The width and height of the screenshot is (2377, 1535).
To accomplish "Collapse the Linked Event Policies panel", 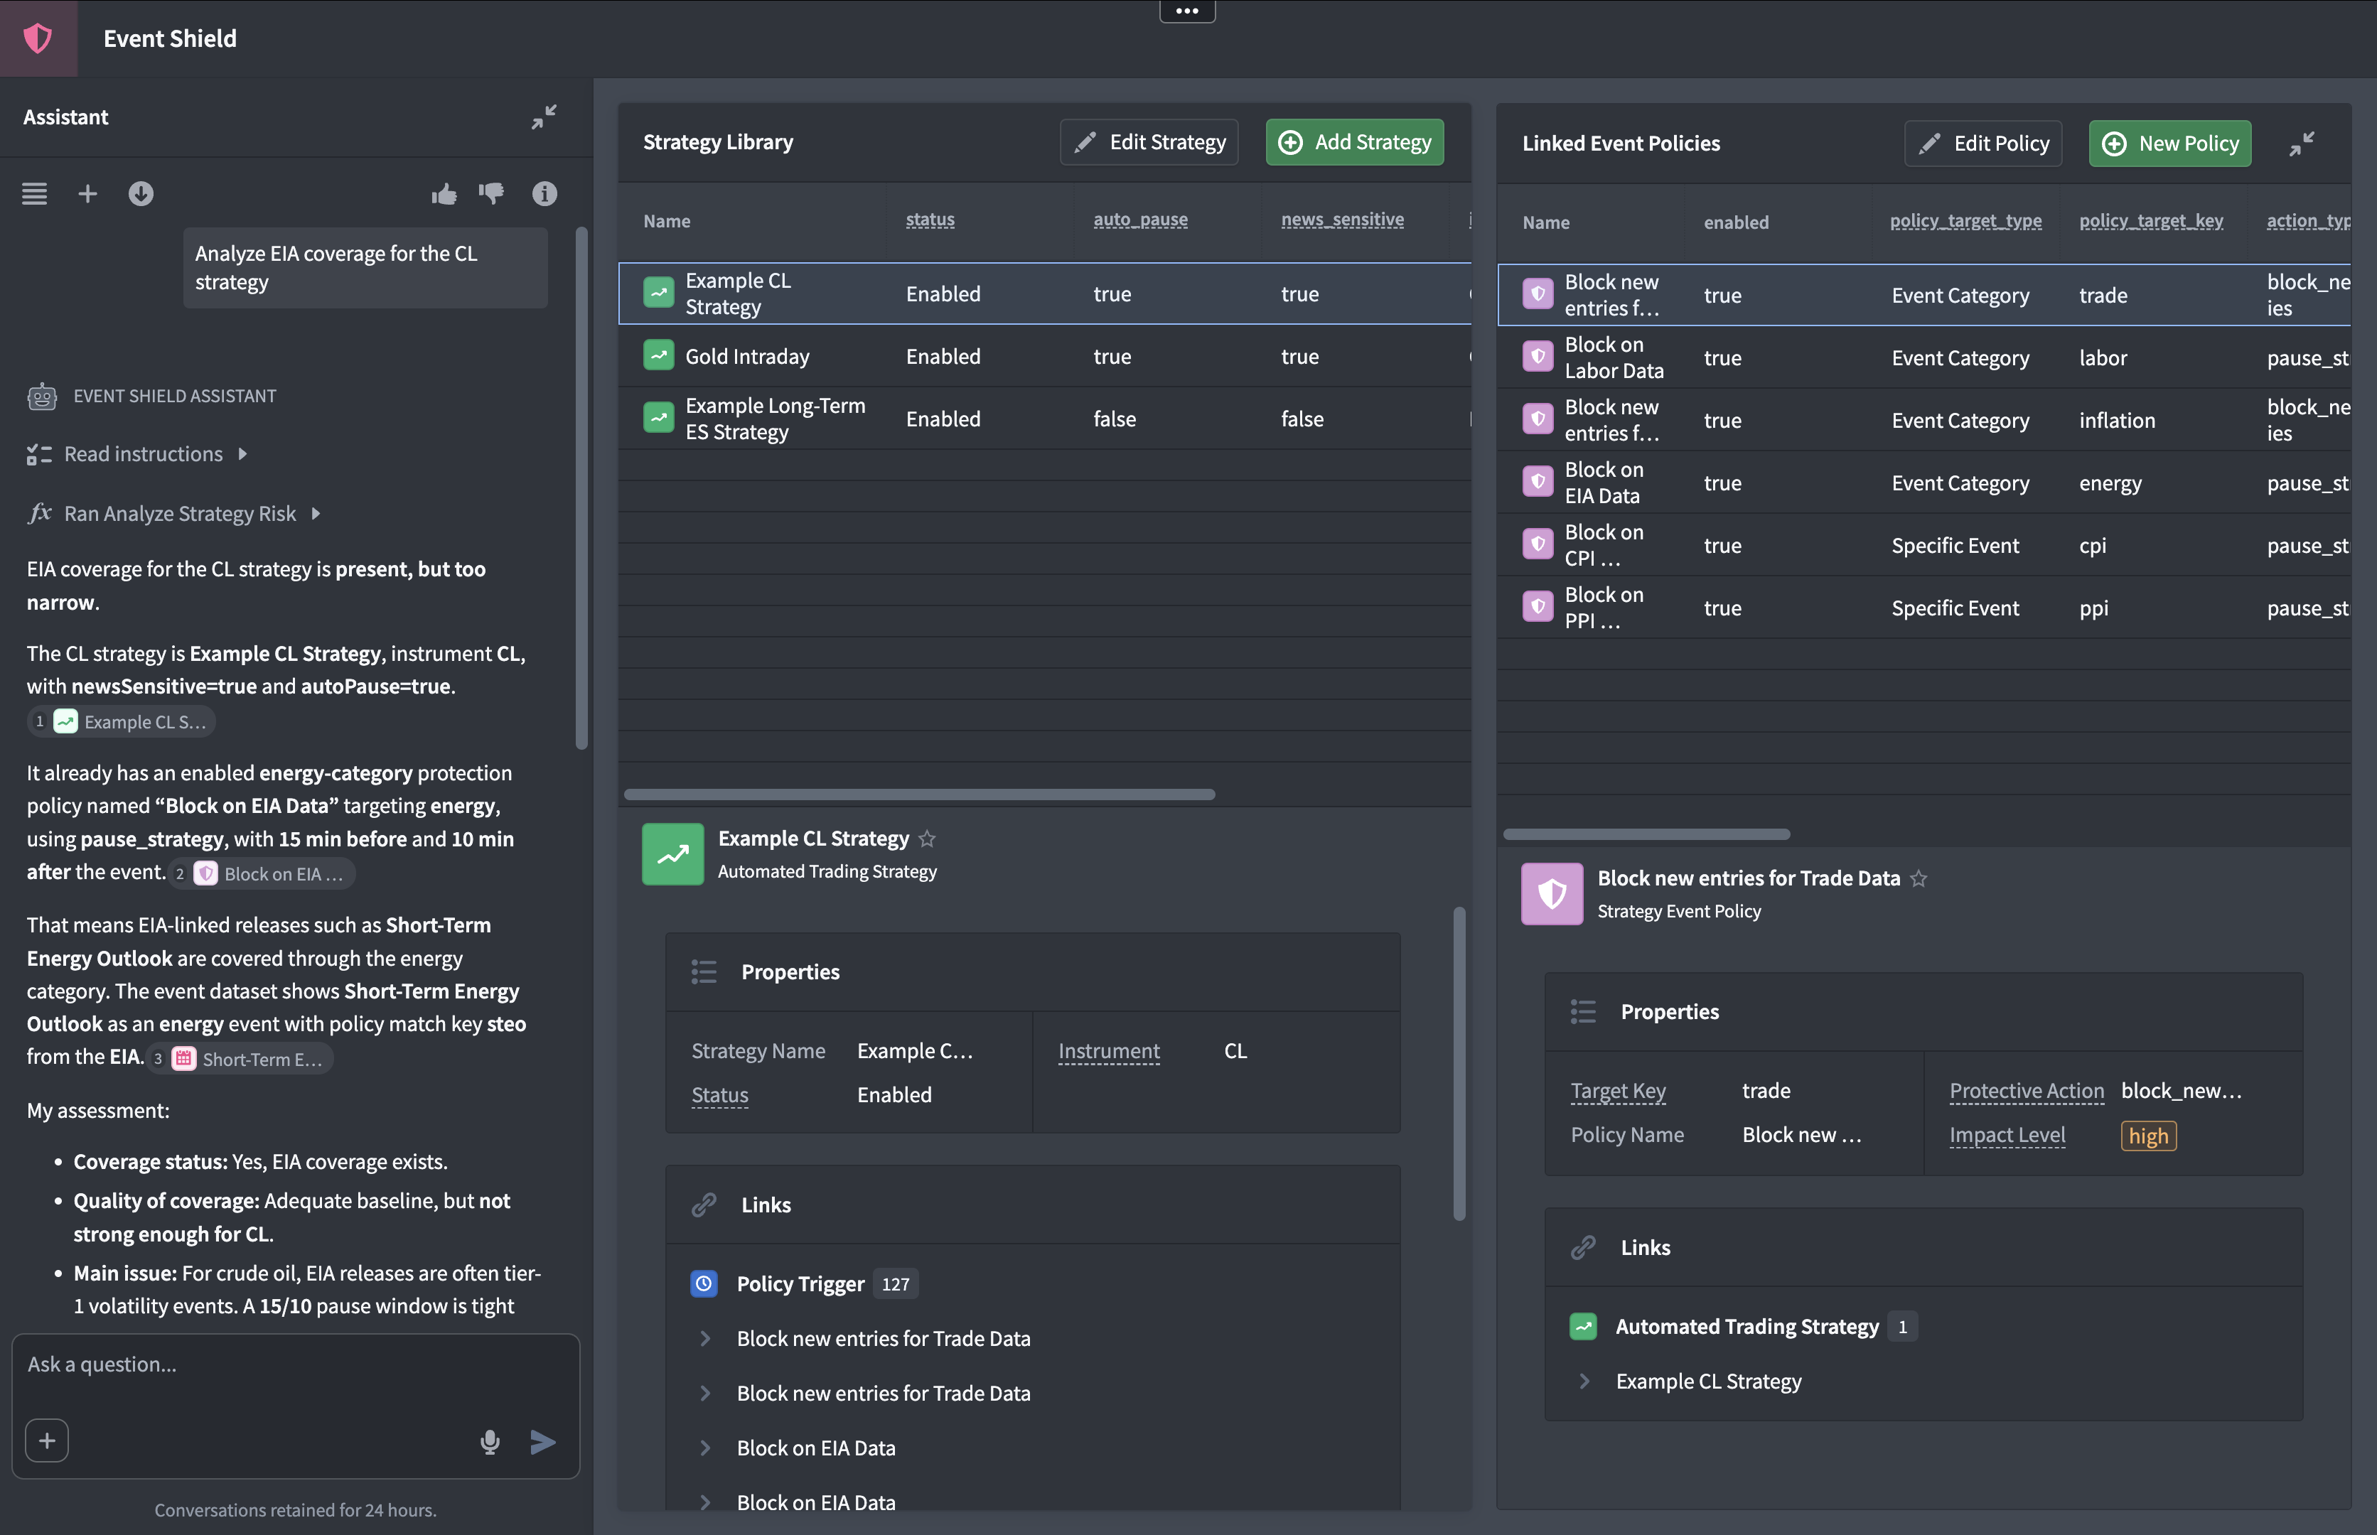I will (2302, 144).
